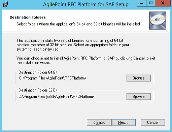Browse for the 32 Bit destination folder

pyautogui.click(x=139, y=96)
